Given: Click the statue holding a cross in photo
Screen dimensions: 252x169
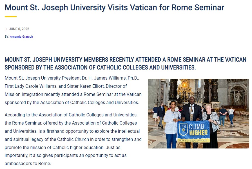Looking at the screenshot, I should [x=236, y=96].
